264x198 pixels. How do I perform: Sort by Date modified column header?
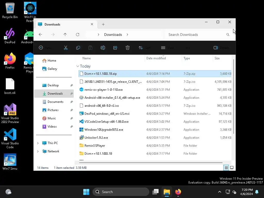point(156,58)
